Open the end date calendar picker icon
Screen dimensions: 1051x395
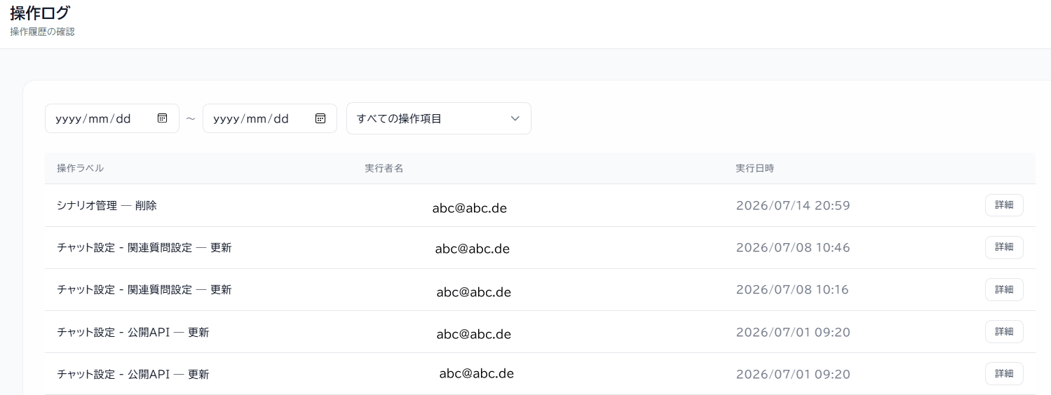(320, 118)
